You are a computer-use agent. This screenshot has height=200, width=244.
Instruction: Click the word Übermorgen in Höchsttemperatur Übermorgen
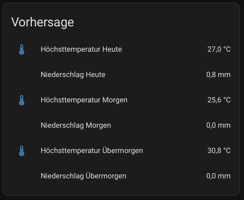123,151
